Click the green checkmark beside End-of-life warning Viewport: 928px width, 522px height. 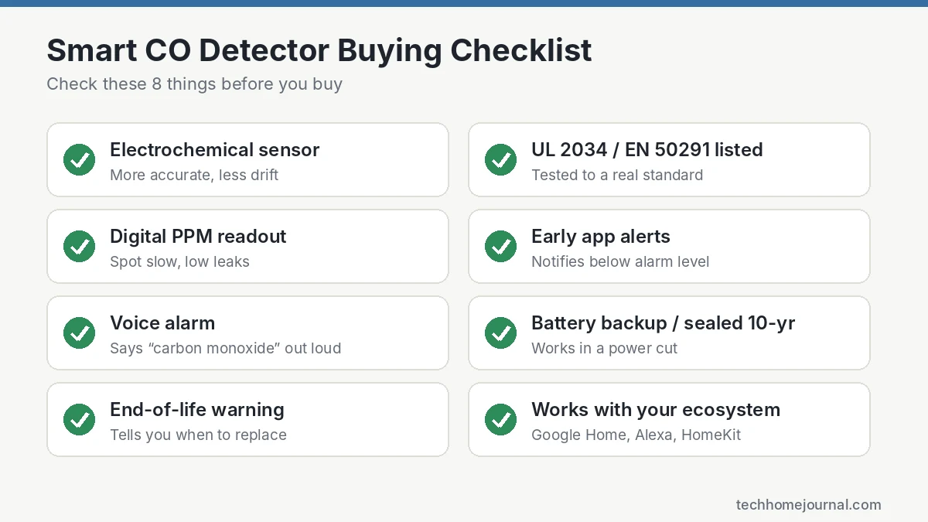coord(79,420)
